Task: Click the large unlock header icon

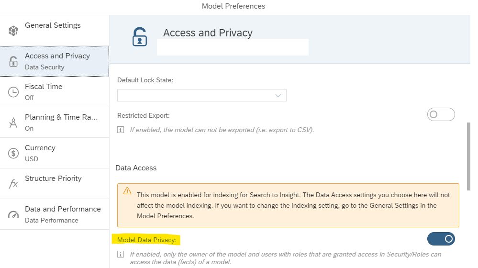Action: (139, 37)
